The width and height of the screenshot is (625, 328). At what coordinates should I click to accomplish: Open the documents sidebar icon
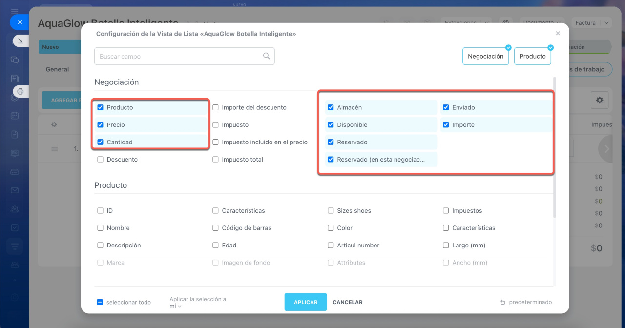pos(15,134)
